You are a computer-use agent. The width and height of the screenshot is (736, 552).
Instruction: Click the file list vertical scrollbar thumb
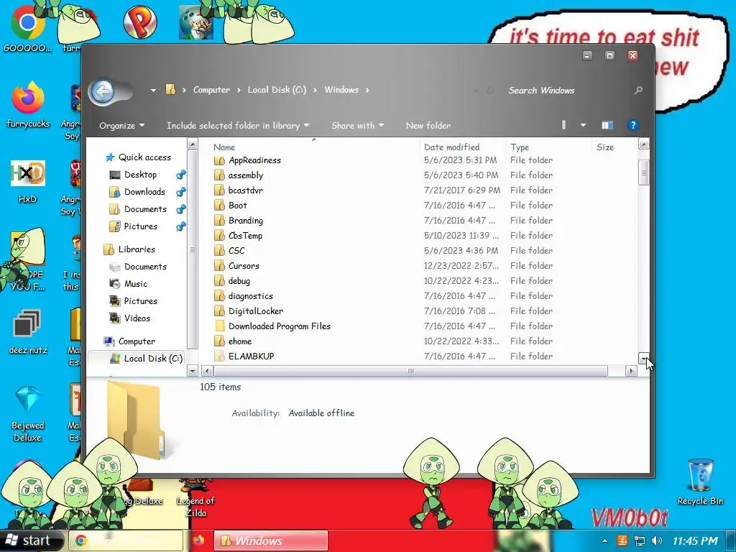pyautogui.click(x=644, y=172)
